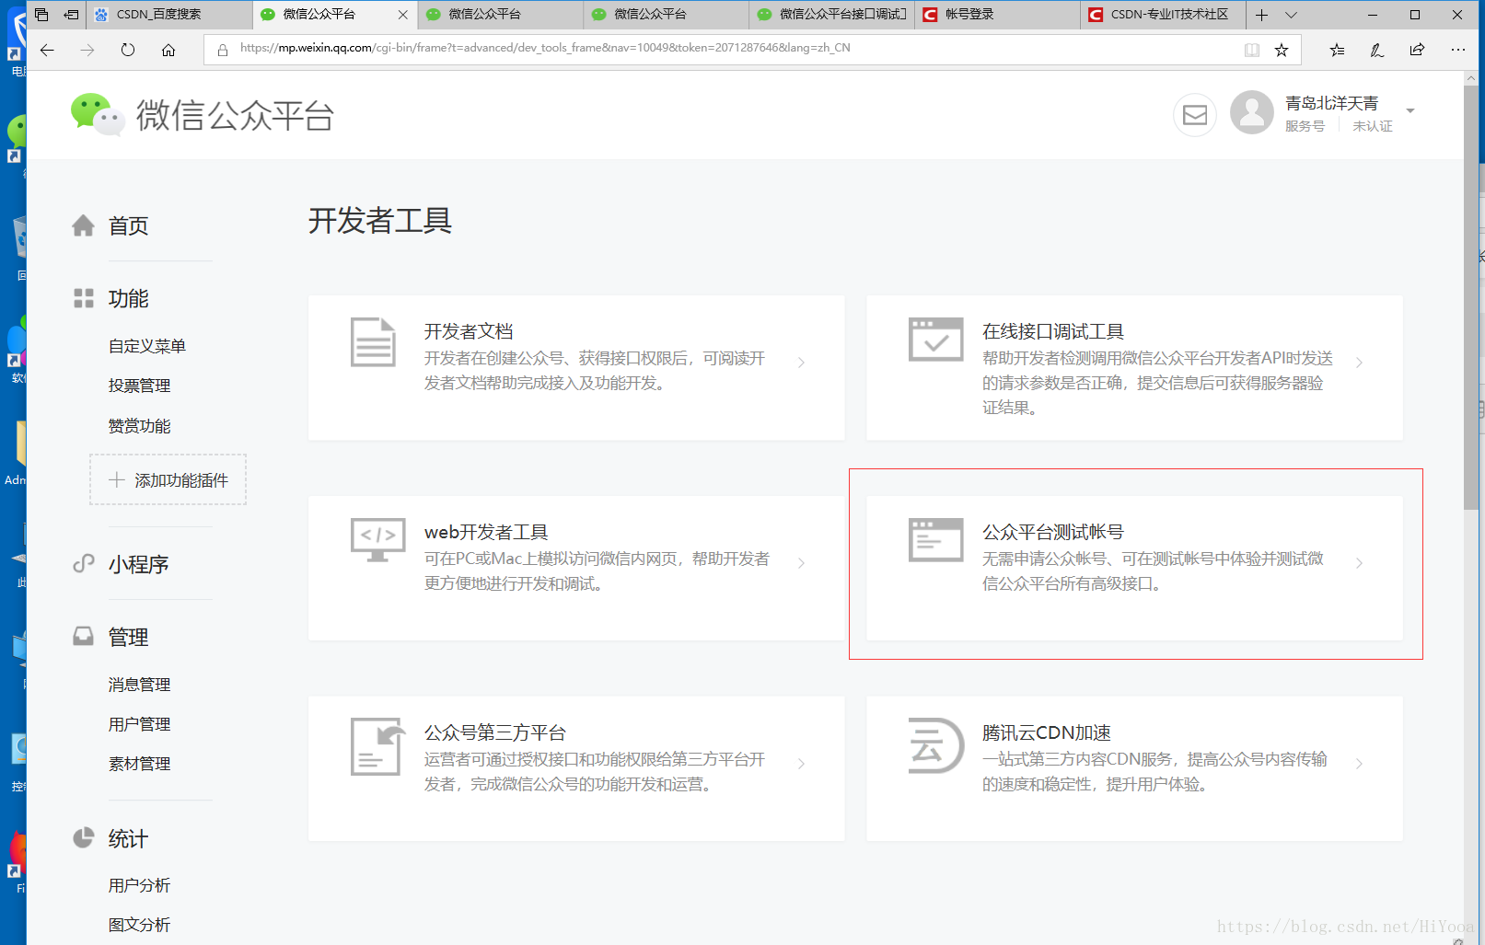Image resolution: width=1485 pixels, height=945 pixels.
Task: Go to browser home page button
Action: click(168, 50)
